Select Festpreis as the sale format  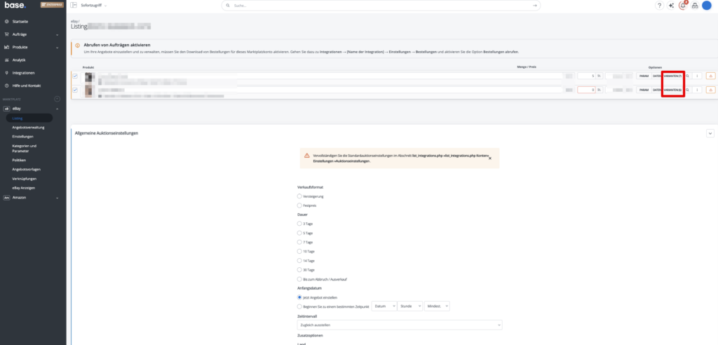[299, 205]
